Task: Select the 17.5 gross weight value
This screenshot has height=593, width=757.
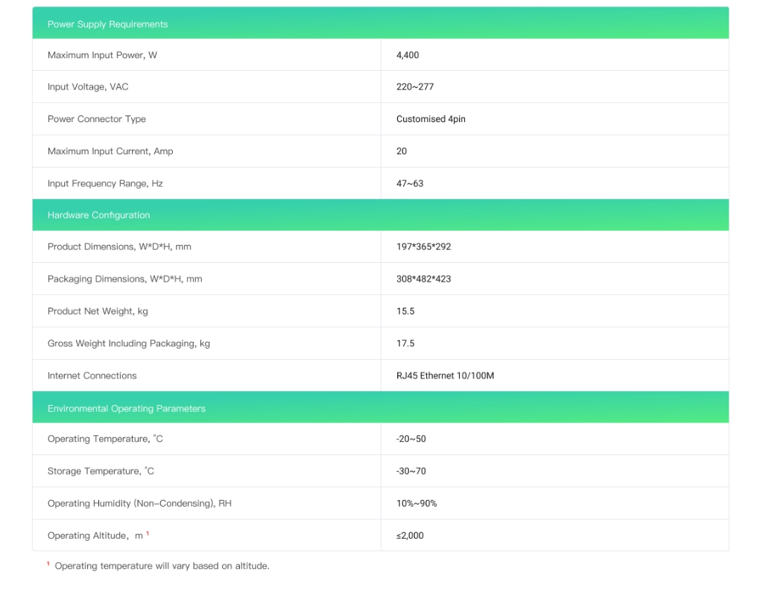Action: pos(405,343)
